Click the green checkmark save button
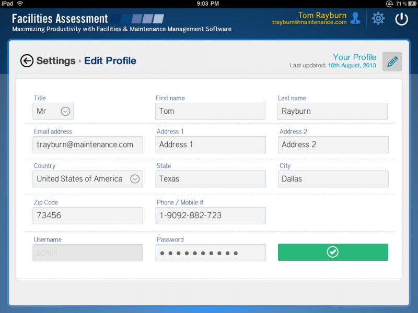 [x=333, y=252]
